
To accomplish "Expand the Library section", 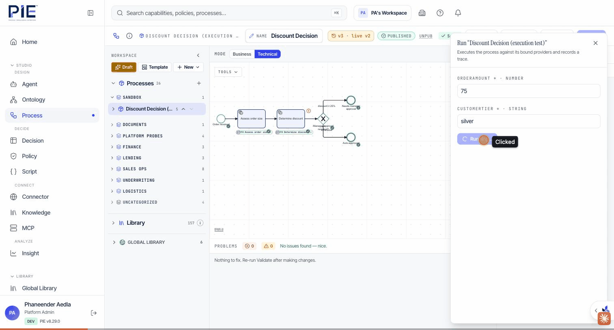I will [x=113, y=223].
